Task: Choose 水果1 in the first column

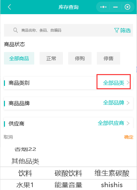Action: pos(25,185)
